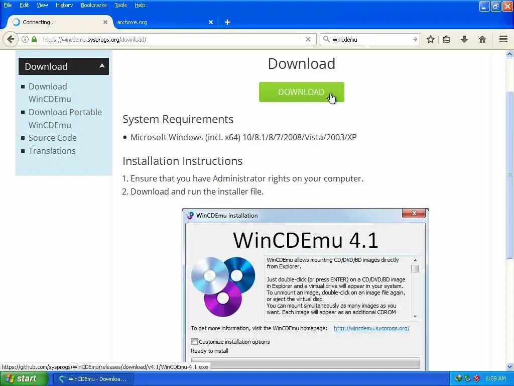
Task: Open the File menu
Action: click(8, 5)
